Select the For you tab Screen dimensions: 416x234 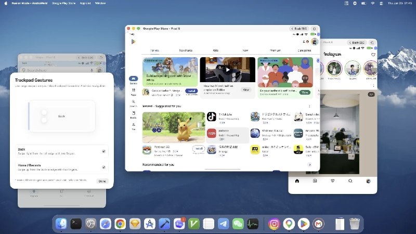(154, 50)
